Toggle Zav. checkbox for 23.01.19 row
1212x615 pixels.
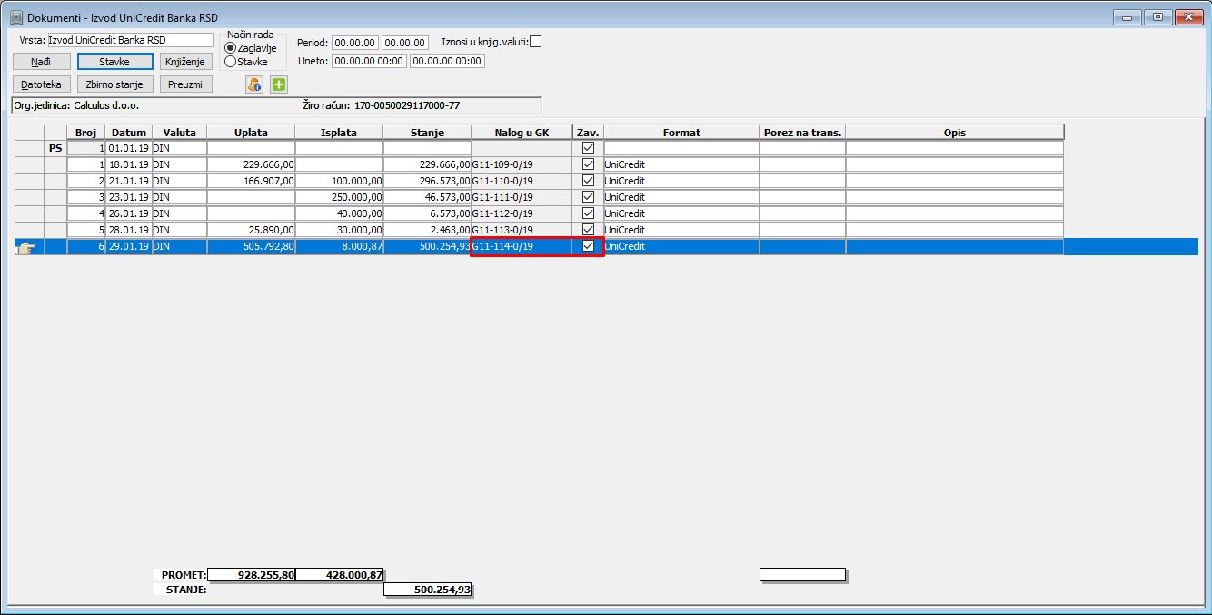pos(589,197)
